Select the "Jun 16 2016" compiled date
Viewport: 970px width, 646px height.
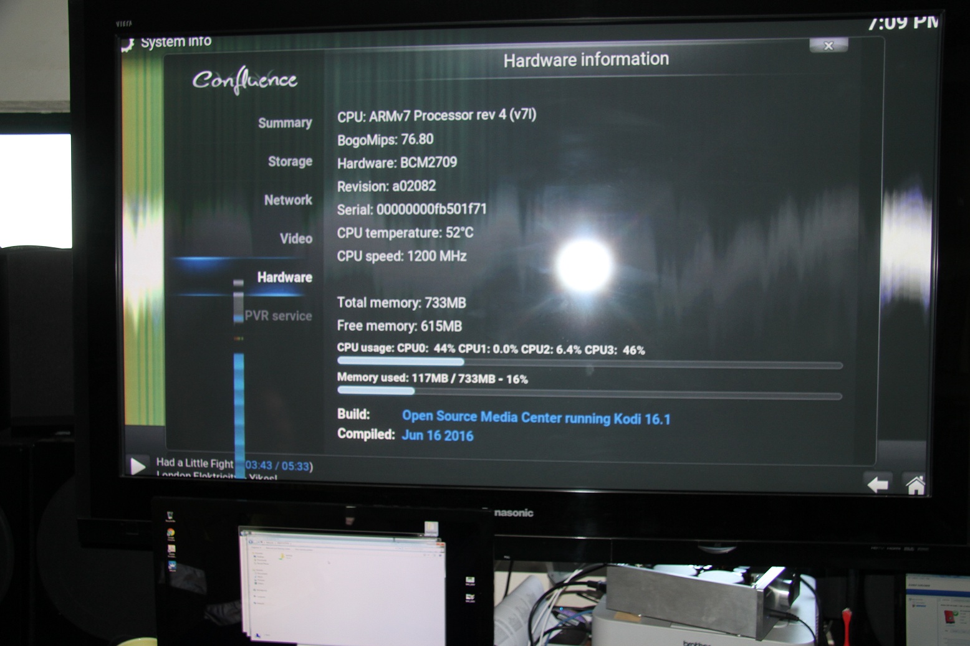(438, 435)
